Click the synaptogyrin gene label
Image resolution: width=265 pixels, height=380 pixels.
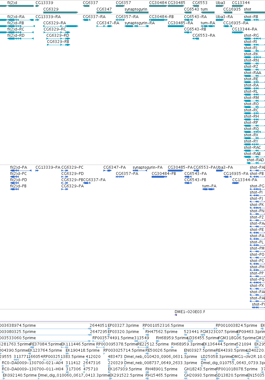[x=136, y=9]
